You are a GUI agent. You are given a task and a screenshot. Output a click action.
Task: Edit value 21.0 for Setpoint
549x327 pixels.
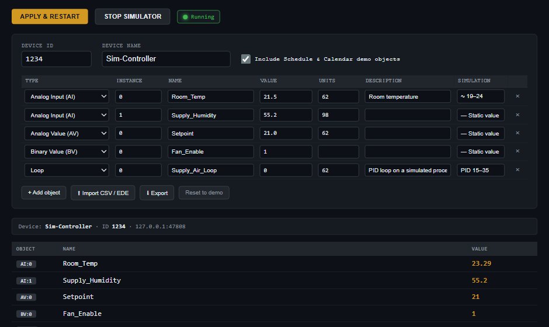click(x=286, y=133)
